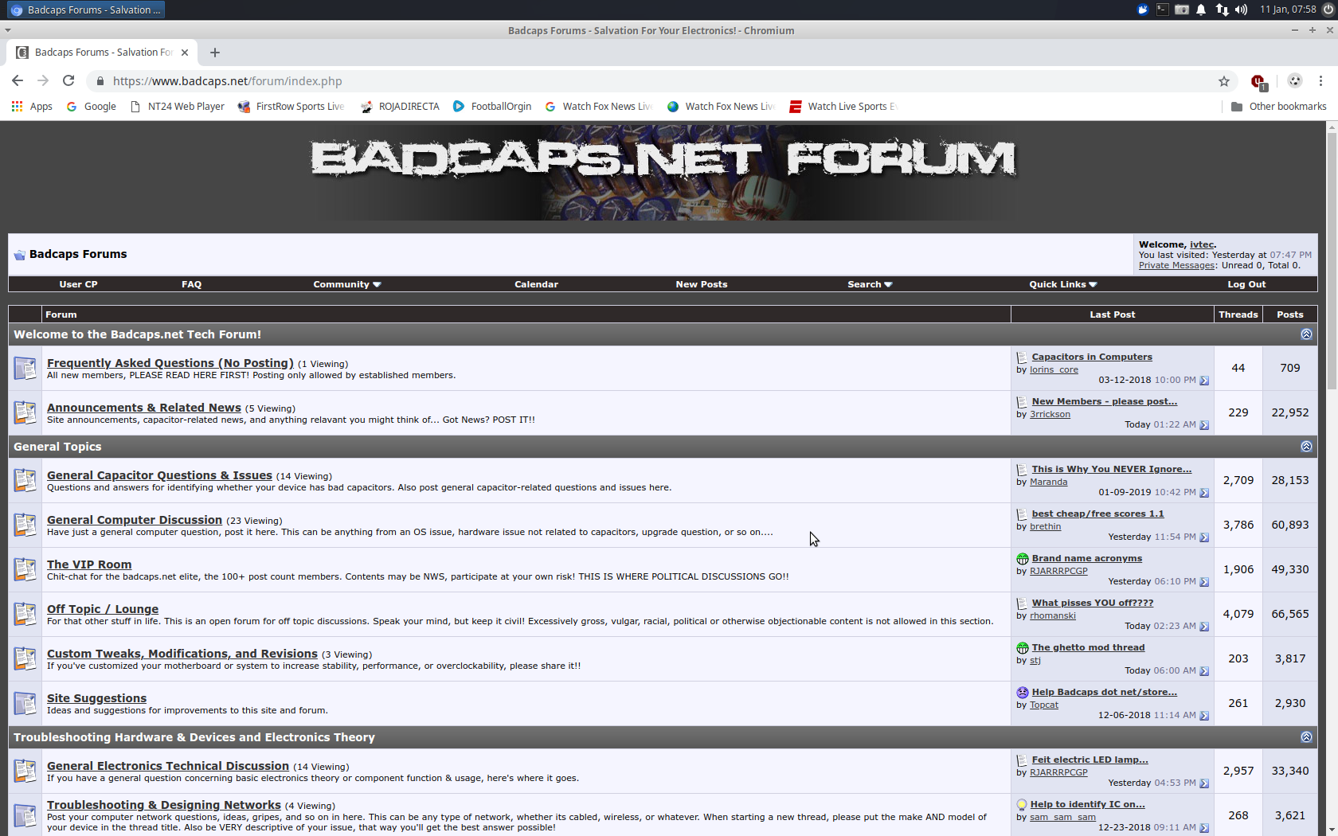
Task: Open the Apps grid in bookmarks bar
Action: [x=32, y=106]
